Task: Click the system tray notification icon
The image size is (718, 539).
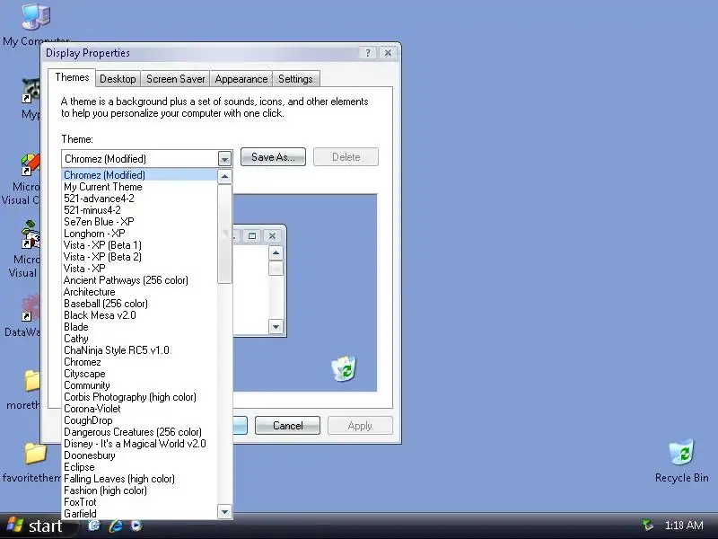Action: tap(647, 526)
